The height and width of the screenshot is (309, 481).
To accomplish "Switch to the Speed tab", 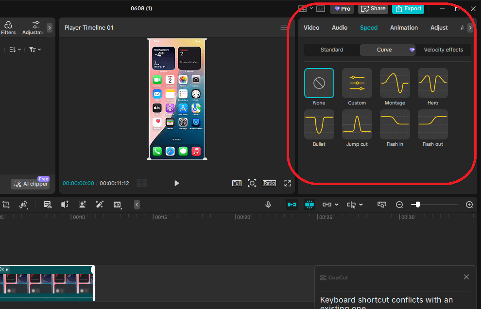I will 368,28.
